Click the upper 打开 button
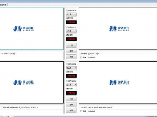The image size is (157, 117). click(x=71, y=45)
